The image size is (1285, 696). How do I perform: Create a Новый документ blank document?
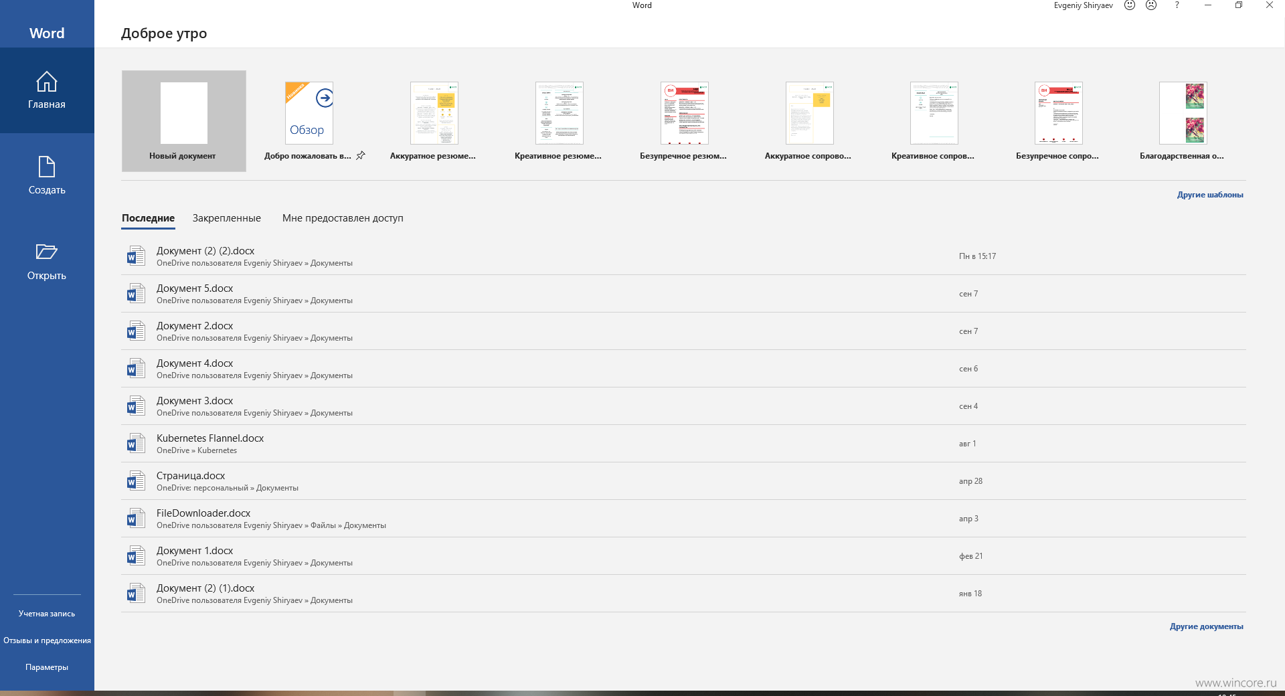click(x=184, y=121)
